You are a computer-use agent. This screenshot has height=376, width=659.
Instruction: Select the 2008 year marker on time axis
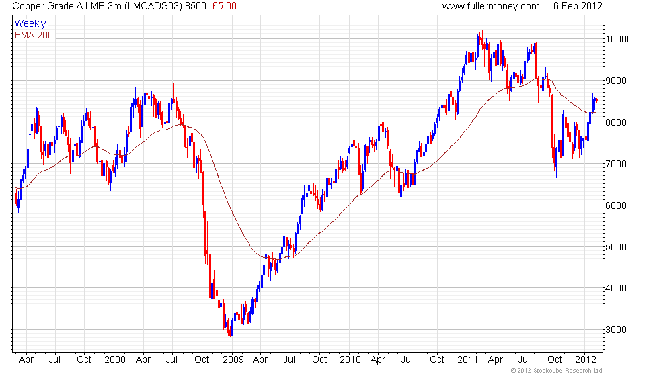(115, 359)
